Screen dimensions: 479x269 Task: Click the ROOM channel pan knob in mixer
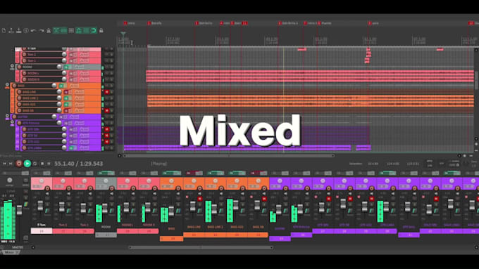[106, 181]
